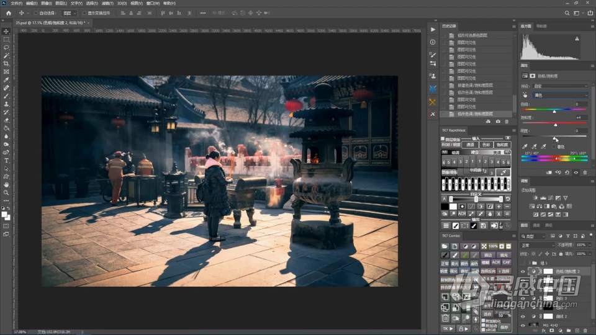The image size is (596, 335).
Task: Open the 图像(I) menu
Action: point(47,3)
